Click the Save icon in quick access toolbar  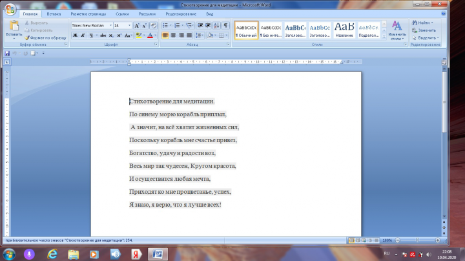point(7,54)
